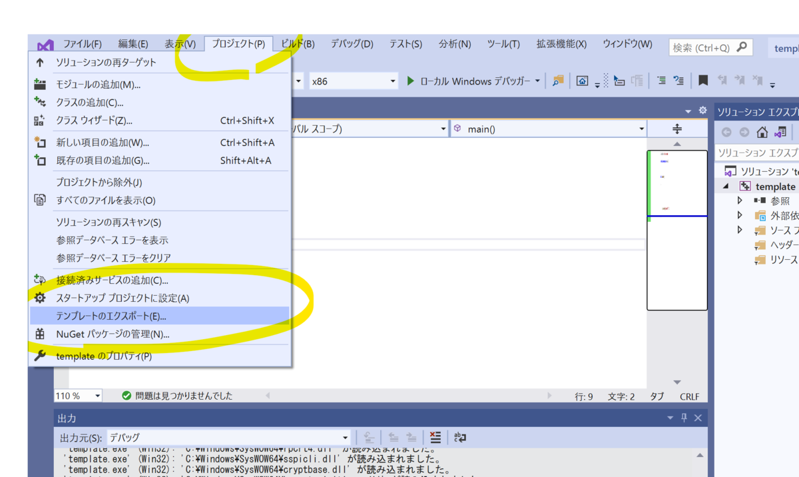The width and height of the screenshot is (799, 477).
Task: Click the uncomment selection toolbar icon
Action: [x=678, y=81]
